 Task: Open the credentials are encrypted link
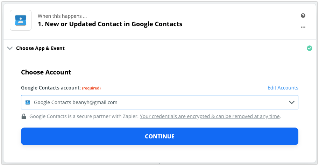[210, 116]
